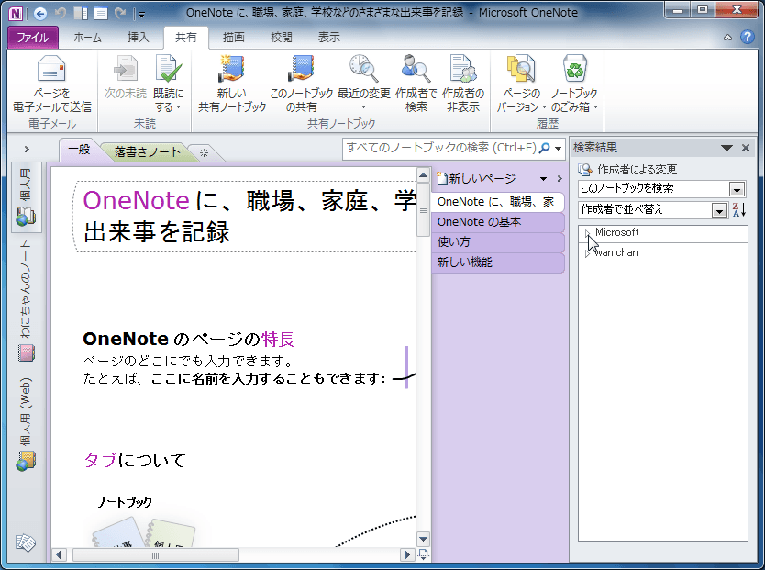This screenshot has height=570, width=765.
Task: Click the full page view icon in title bar
Action: click(x=101, y=14)
